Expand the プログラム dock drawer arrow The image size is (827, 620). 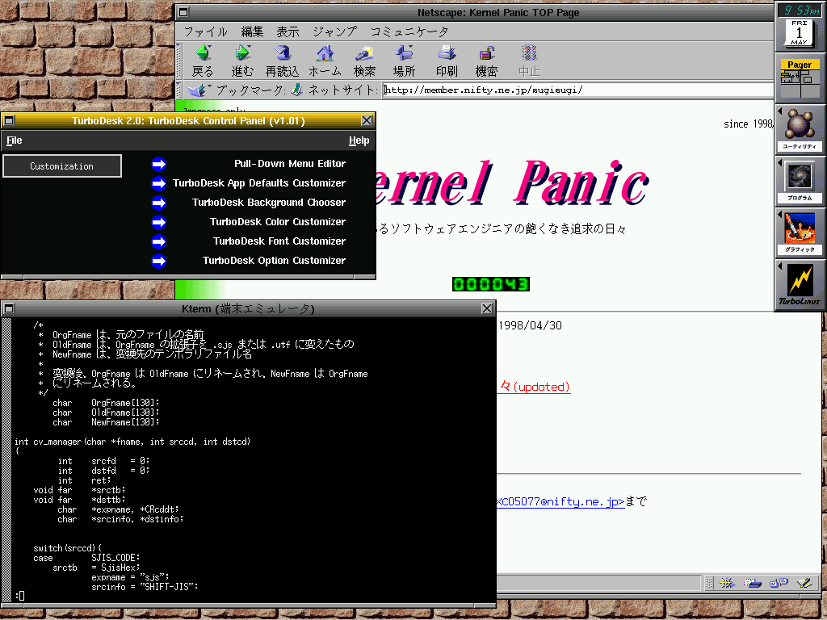click(780, 162)
